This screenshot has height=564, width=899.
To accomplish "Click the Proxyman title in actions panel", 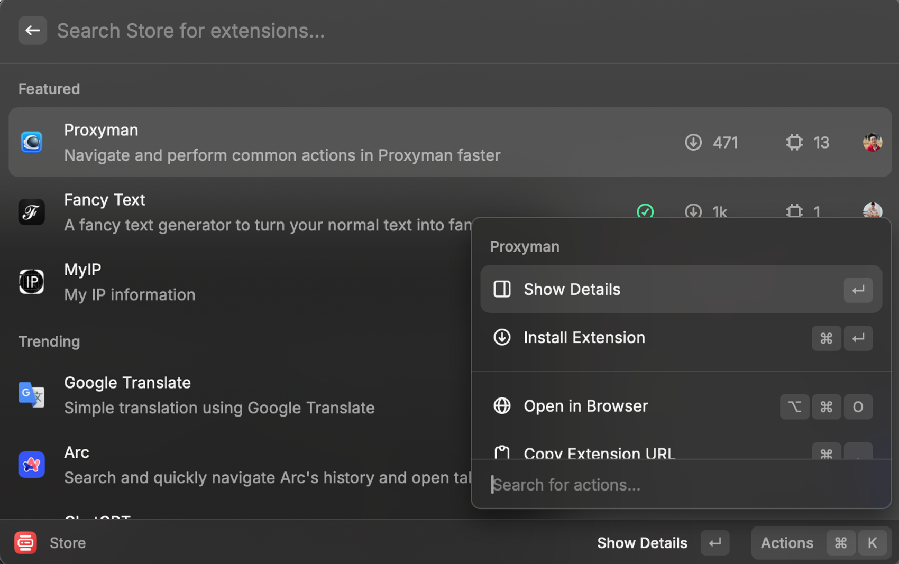I will pyautogui.click(x=525, y=246).
